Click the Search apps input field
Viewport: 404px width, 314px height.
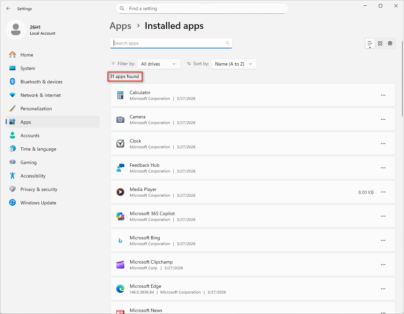tap(171, 43)
